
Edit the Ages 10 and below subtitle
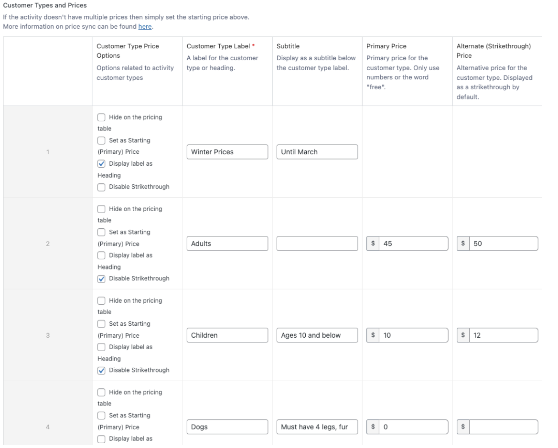[x=317, y=335]
